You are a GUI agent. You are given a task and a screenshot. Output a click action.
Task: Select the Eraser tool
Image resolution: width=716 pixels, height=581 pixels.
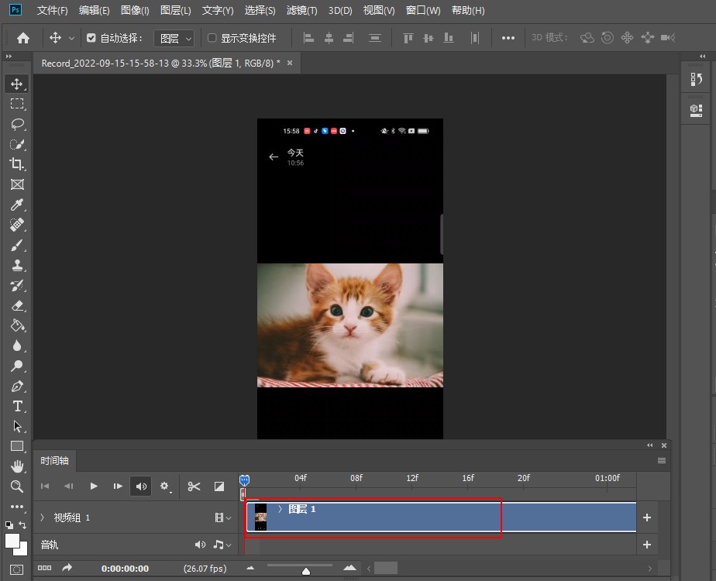pyautogui.click(x=17, y=305)
